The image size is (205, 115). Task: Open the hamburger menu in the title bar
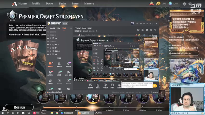(x=147, y=23)
